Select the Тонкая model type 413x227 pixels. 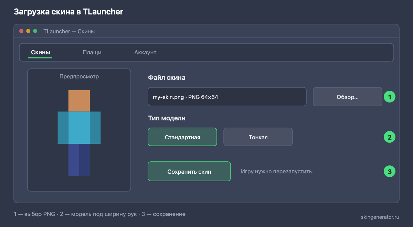click(258, 137)
